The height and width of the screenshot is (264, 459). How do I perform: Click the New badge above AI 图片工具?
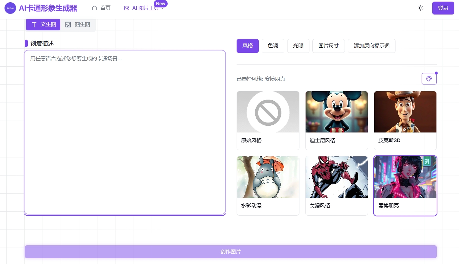(x=161, y=4)
